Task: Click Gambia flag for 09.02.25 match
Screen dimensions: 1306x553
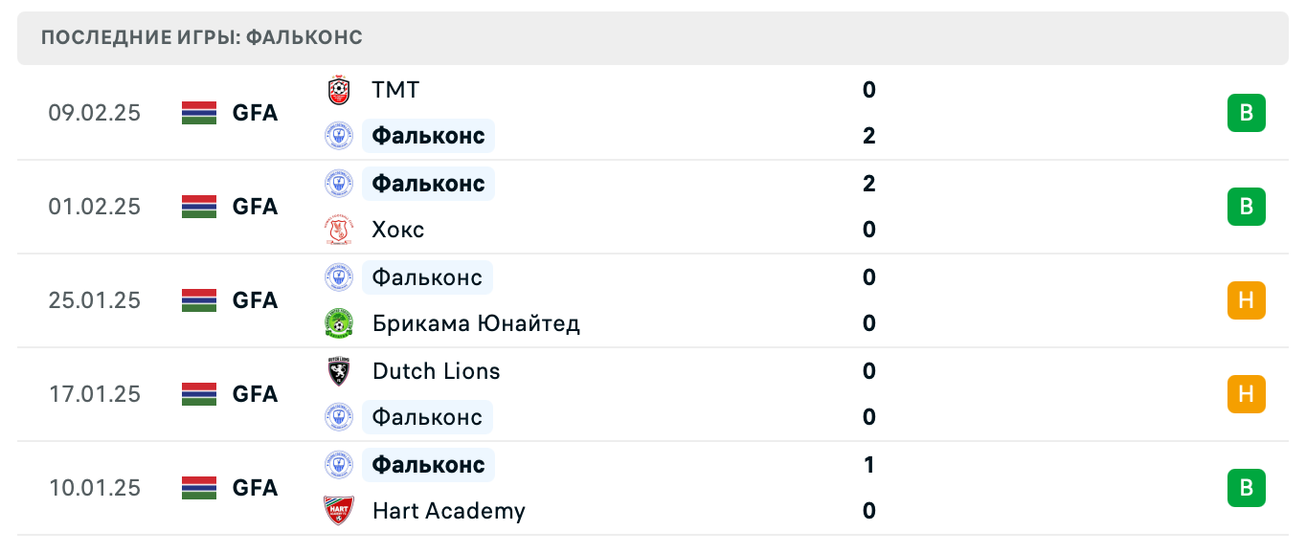Action: [199, 113]
